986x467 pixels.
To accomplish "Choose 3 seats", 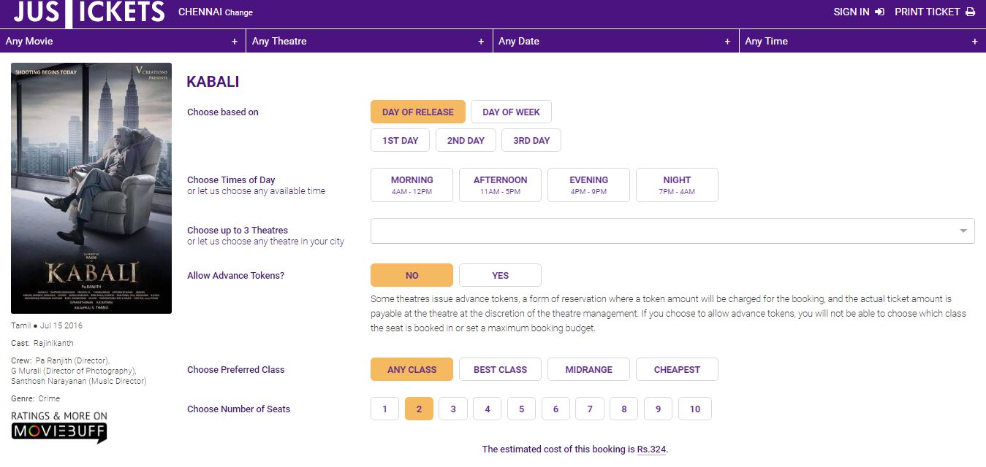I will coord(453,409).
